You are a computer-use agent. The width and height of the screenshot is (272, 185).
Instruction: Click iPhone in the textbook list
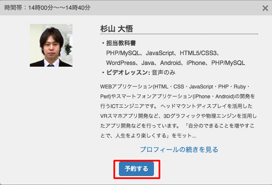click(196, 63)
